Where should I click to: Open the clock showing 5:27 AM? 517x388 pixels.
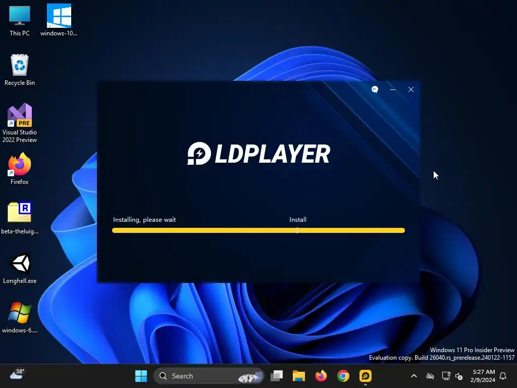(483, 376)
